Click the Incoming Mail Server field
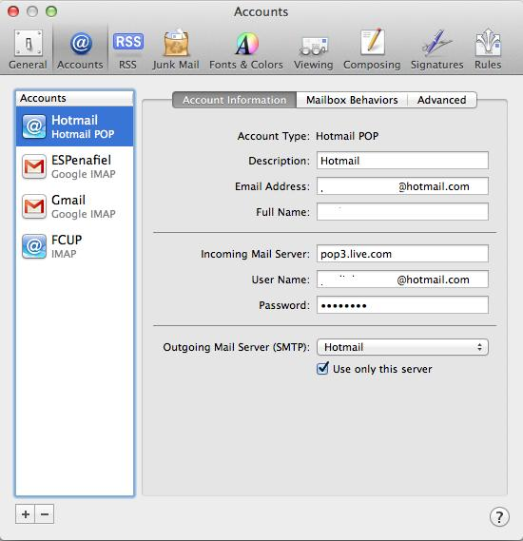 tap(402, 254)
